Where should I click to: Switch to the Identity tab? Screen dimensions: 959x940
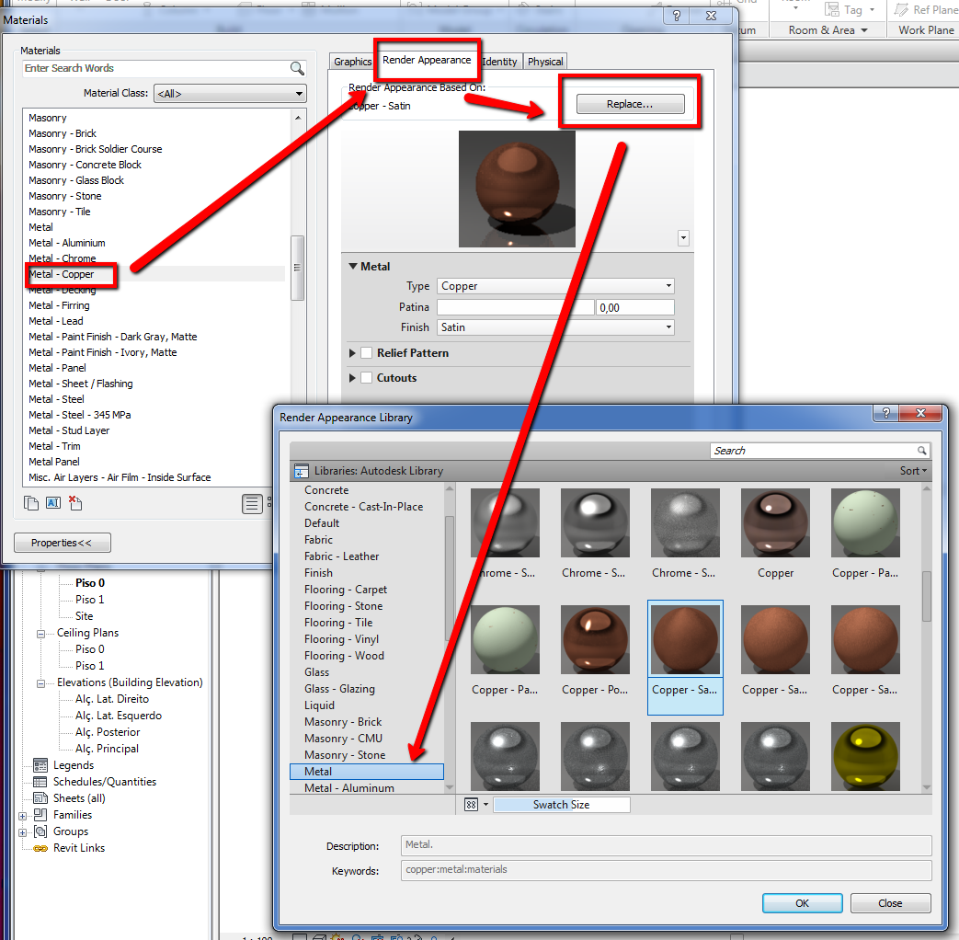coord(499,62)
